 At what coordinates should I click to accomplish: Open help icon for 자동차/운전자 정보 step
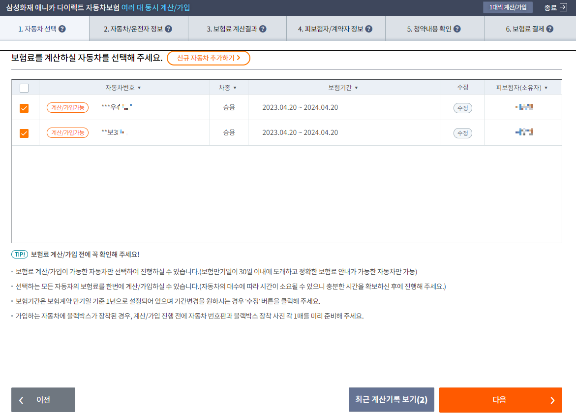tap(169, 29)
